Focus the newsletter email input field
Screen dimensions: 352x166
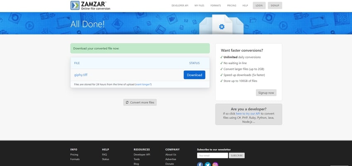(212, 156)
